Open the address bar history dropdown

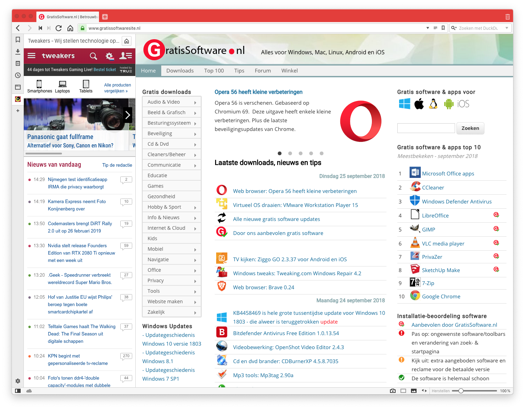click(427, 28)
